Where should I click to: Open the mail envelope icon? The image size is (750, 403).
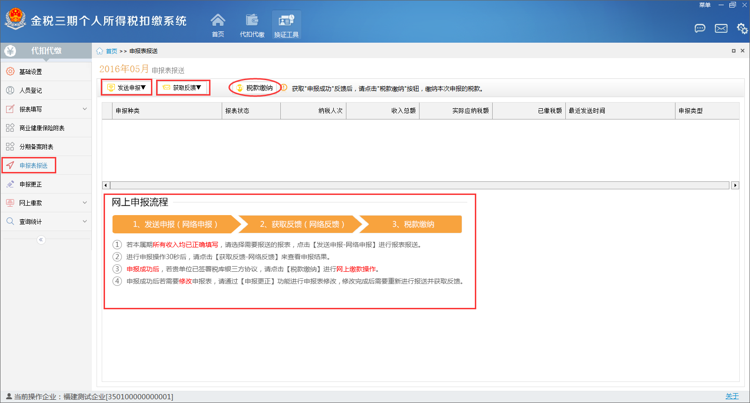(721, 29)
